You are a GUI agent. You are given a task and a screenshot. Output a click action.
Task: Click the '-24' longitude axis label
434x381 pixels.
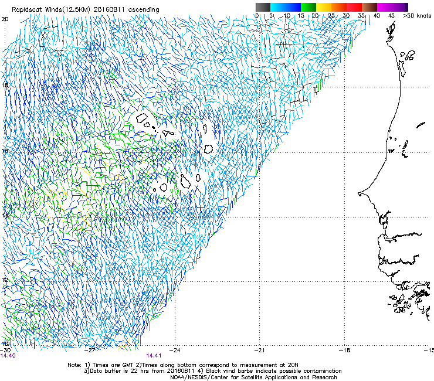(x=175, y=350)
